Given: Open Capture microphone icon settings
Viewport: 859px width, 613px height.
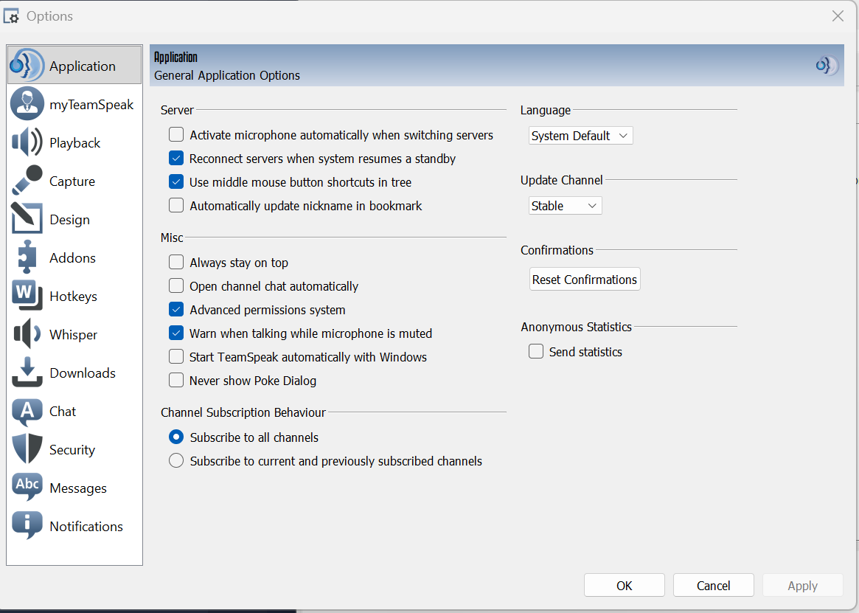Looking at the screenshot, I should tap(27, 181).
